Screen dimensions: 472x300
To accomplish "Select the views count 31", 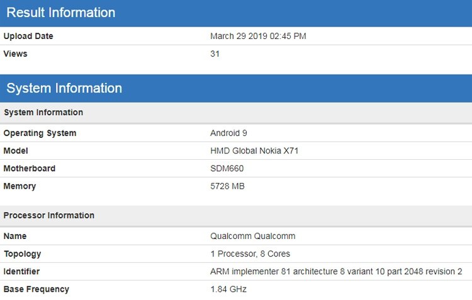I will click(215, 54).
